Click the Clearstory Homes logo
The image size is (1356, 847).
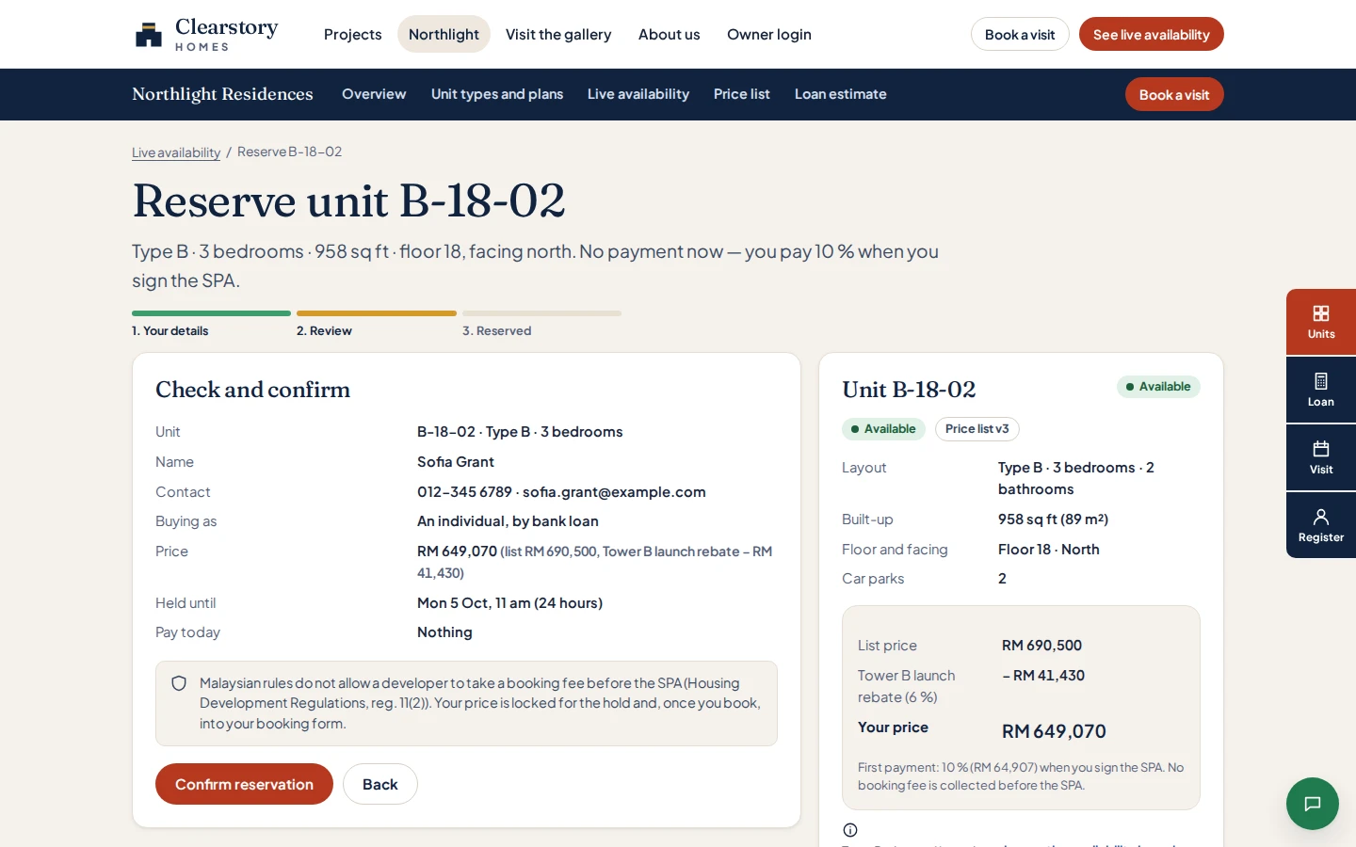[x=206, y=34]
